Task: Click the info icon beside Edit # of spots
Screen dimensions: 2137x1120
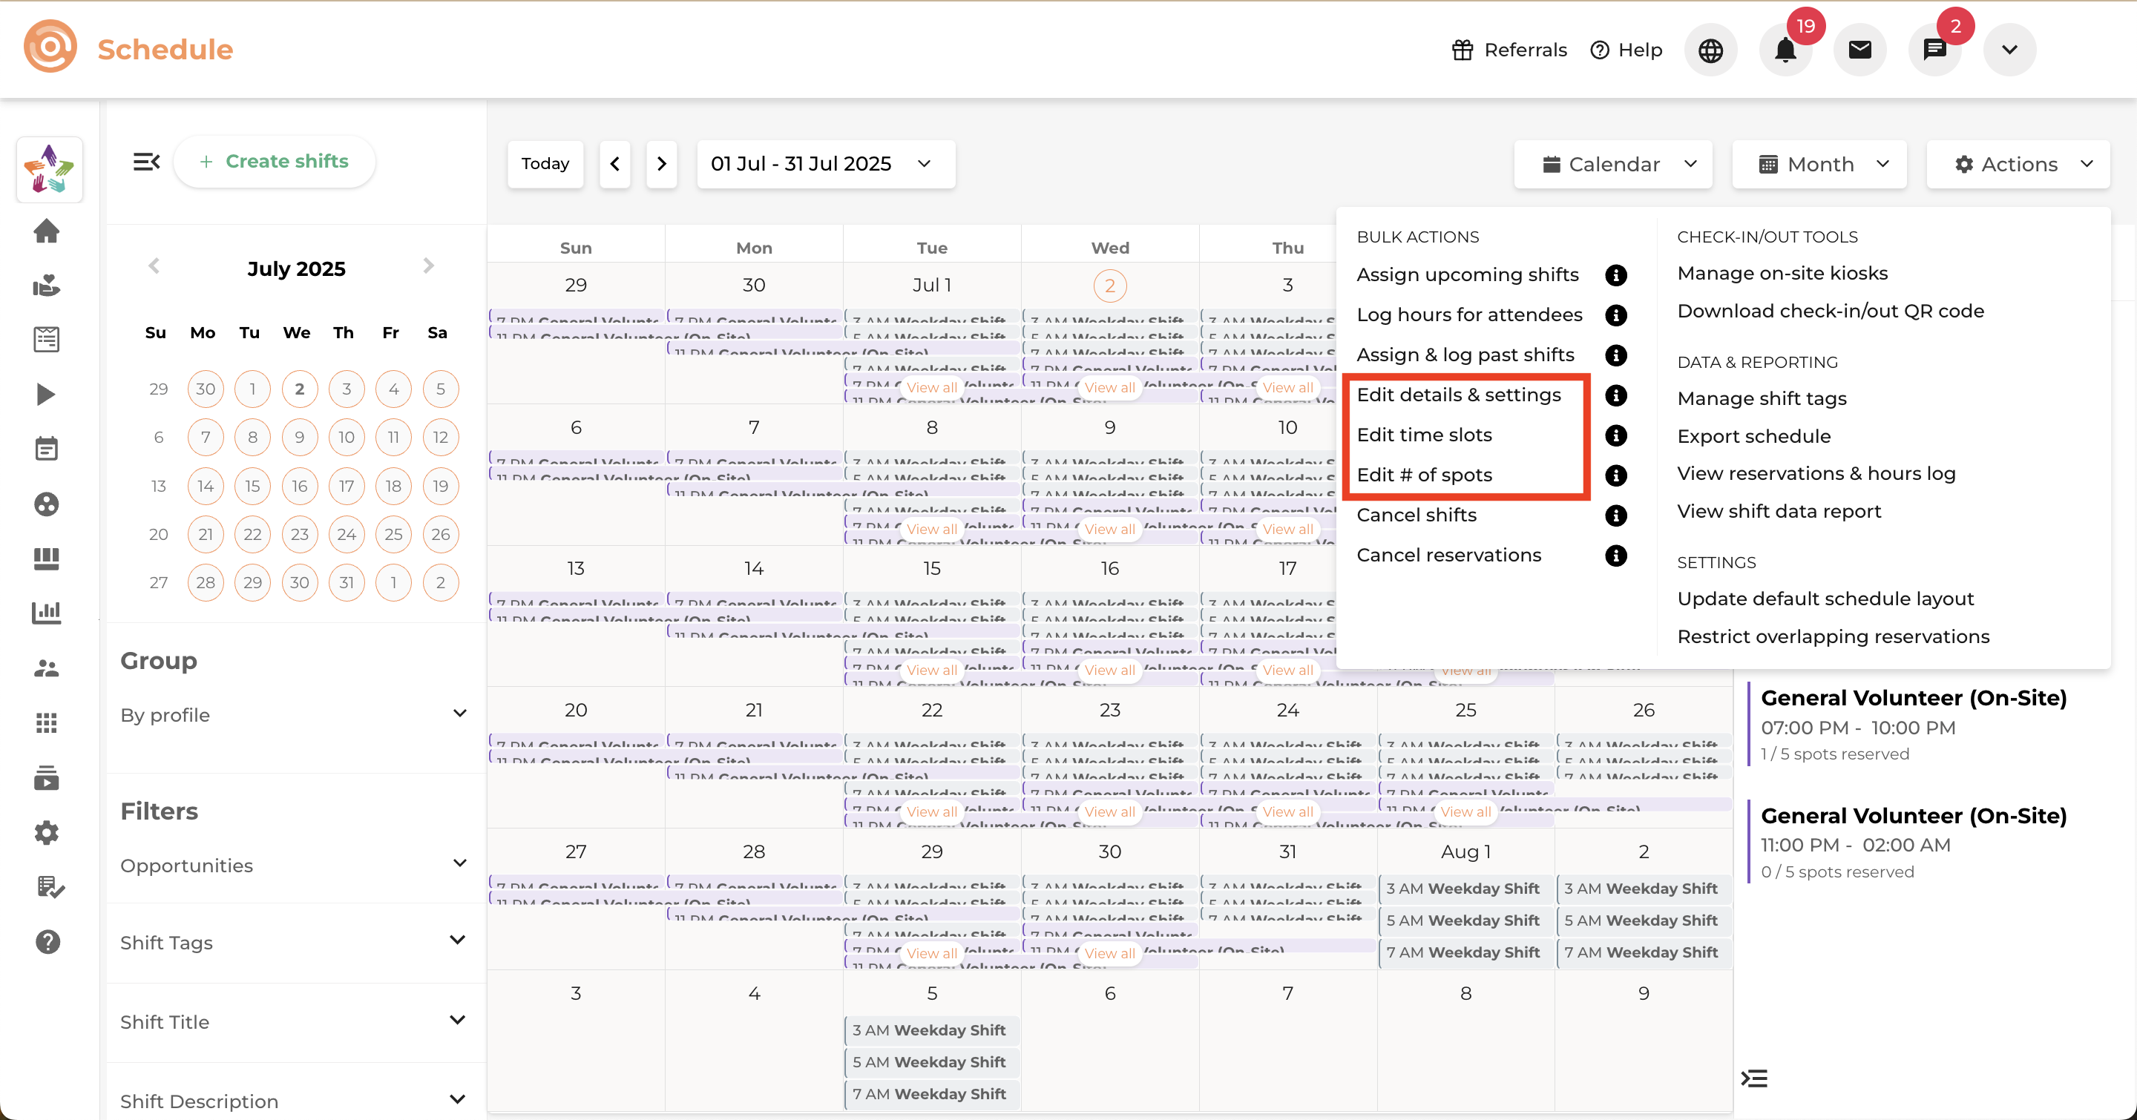Action: click(1616, 476)
